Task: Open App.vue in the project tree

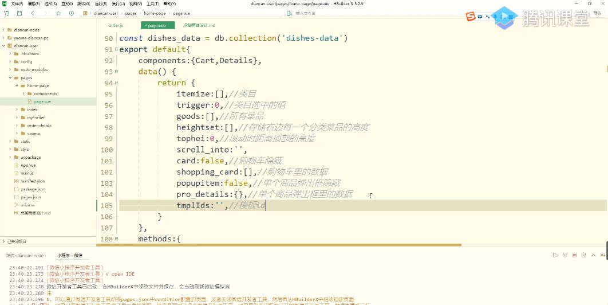Action: [28, 165]
